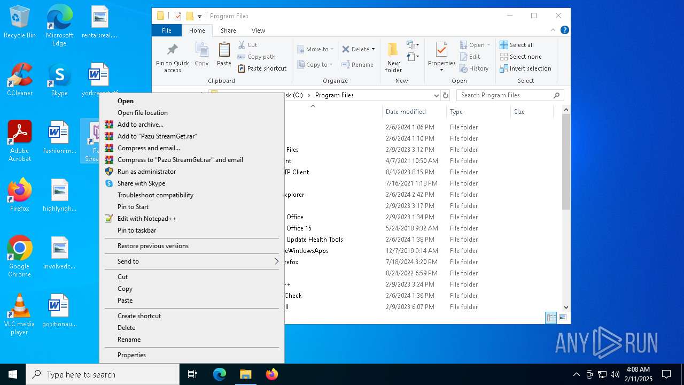Click Select all in ribbon
Viewport: 684px width, 385px height.
(517, 45)
